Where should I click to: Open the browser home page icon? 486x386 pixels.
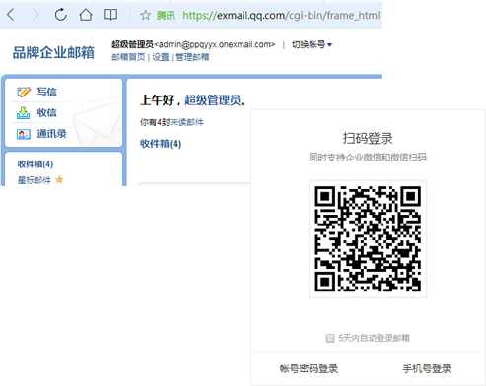86,15
